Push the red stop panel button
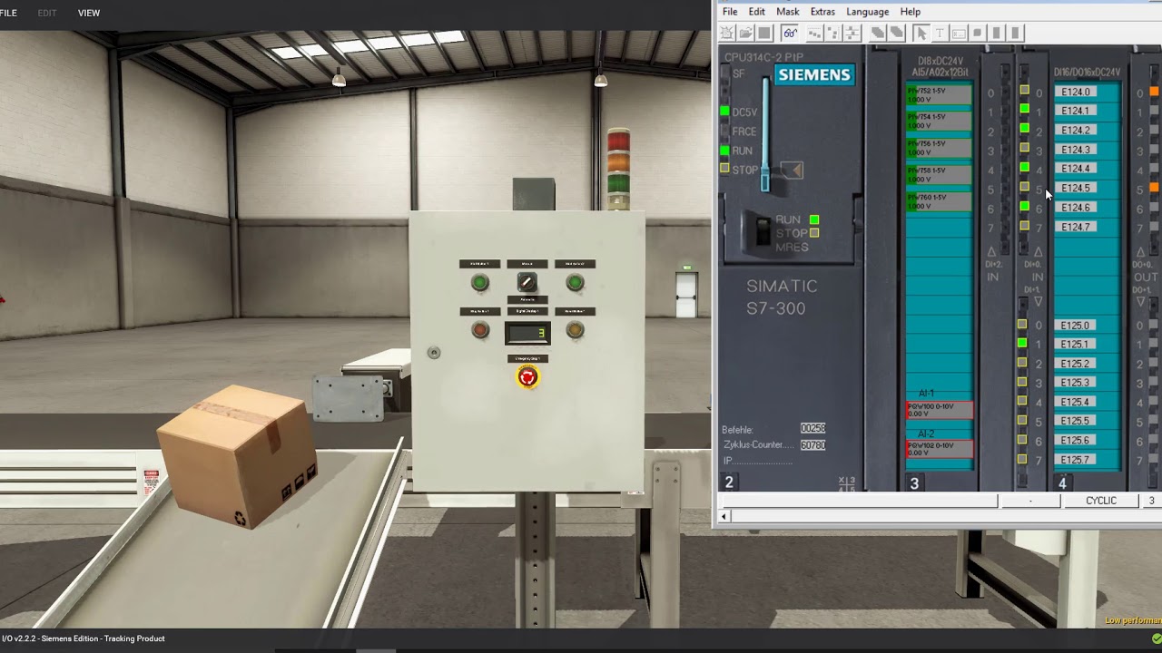The width and height of the screenshot is (1162, 653). [480, 330]
